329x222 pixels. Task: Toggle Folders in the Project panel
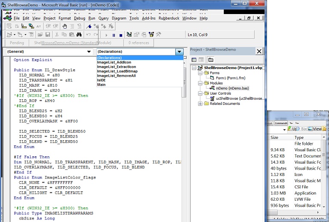211,60
